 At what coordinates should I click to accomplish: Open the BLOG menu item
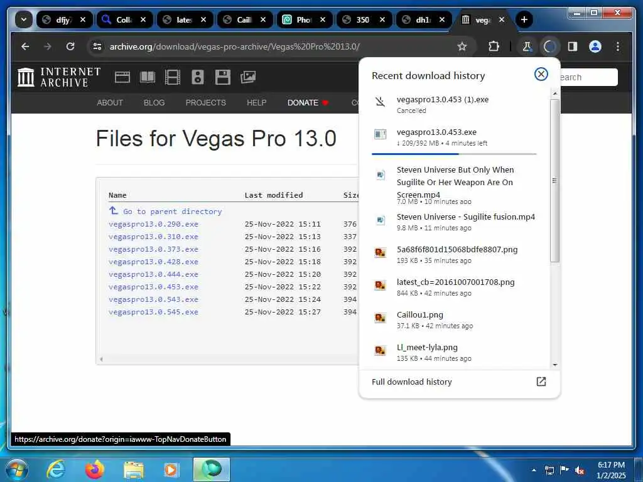(154, 102)
